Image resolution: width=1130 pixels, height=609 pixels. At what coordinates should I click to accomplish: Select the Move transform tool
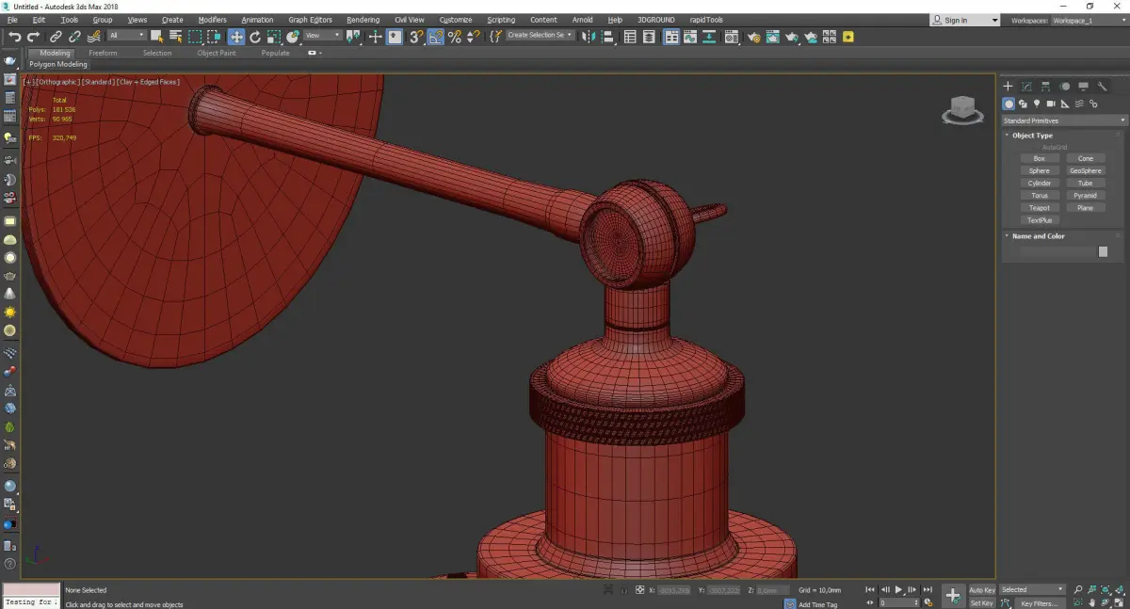[235, 37]
